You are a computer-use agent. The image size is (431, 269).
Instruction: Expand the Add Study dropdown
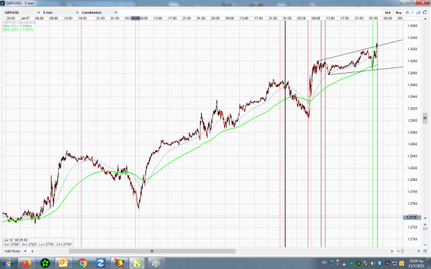click(15, 251)
